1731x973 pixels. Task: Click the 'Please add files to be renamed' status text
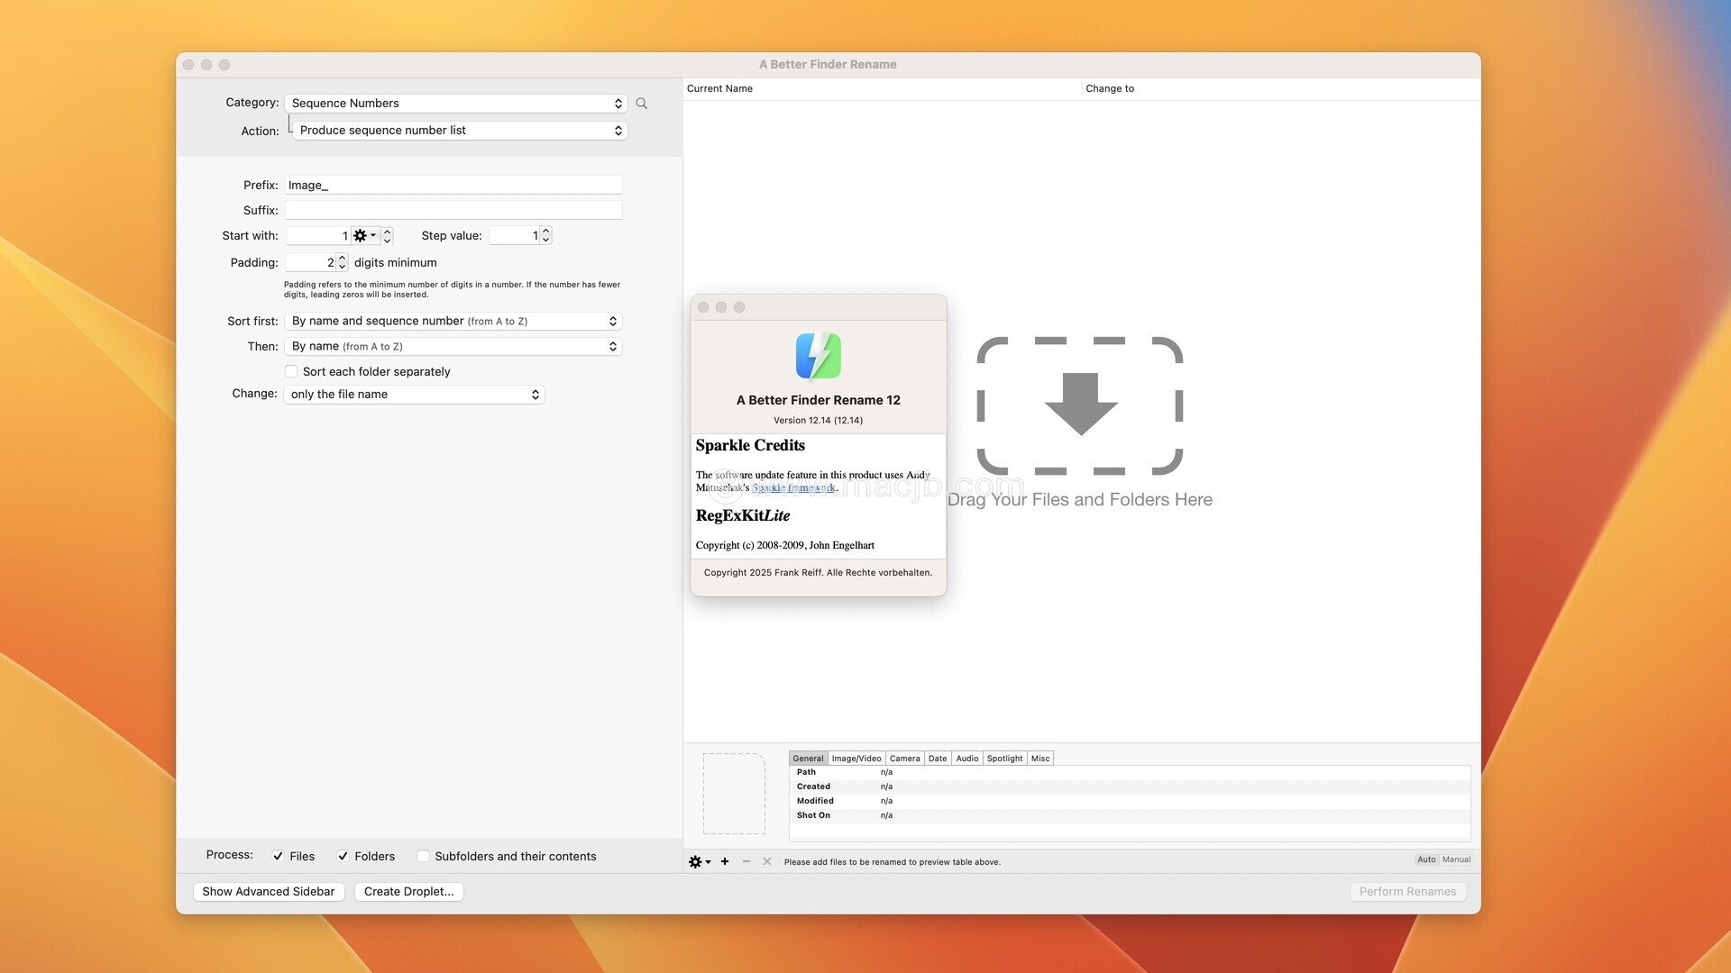(892, 862)
